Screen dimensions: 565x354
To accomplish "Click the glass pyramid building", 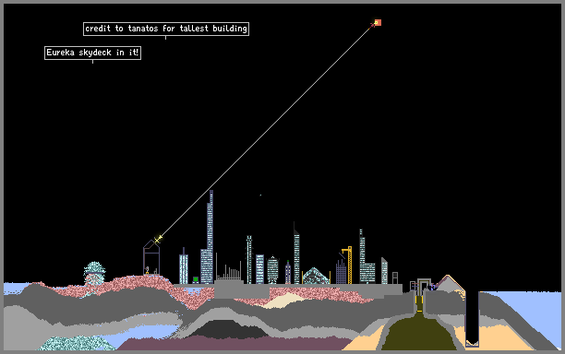I will (316, 276).
